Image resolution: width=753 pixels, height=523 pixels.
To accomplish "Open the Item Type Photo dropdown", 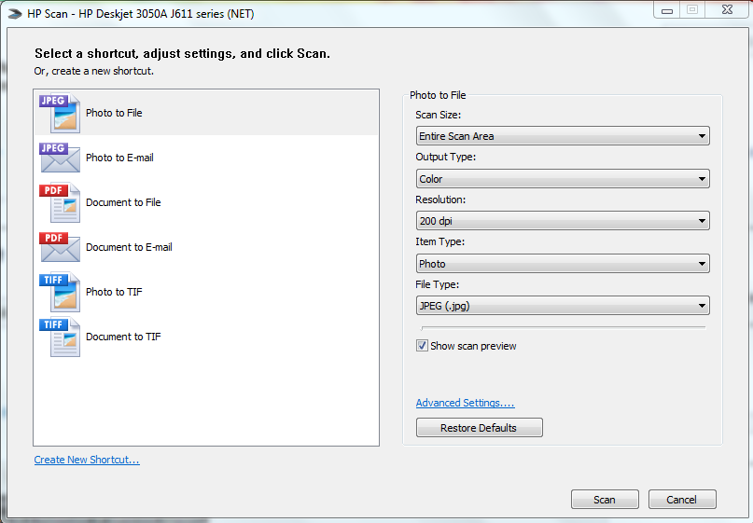I will 563,264.
